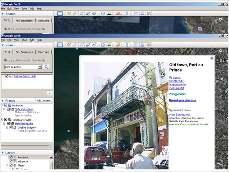Email icon in front window toolbar
This screenshot has height=172, width=229.
136,45
